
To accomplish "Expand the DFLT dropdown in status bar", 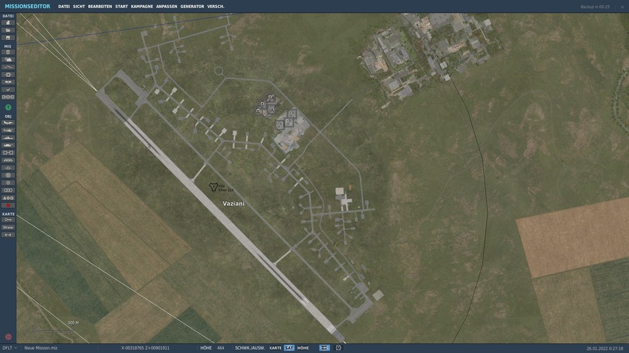I will [9, 348].
